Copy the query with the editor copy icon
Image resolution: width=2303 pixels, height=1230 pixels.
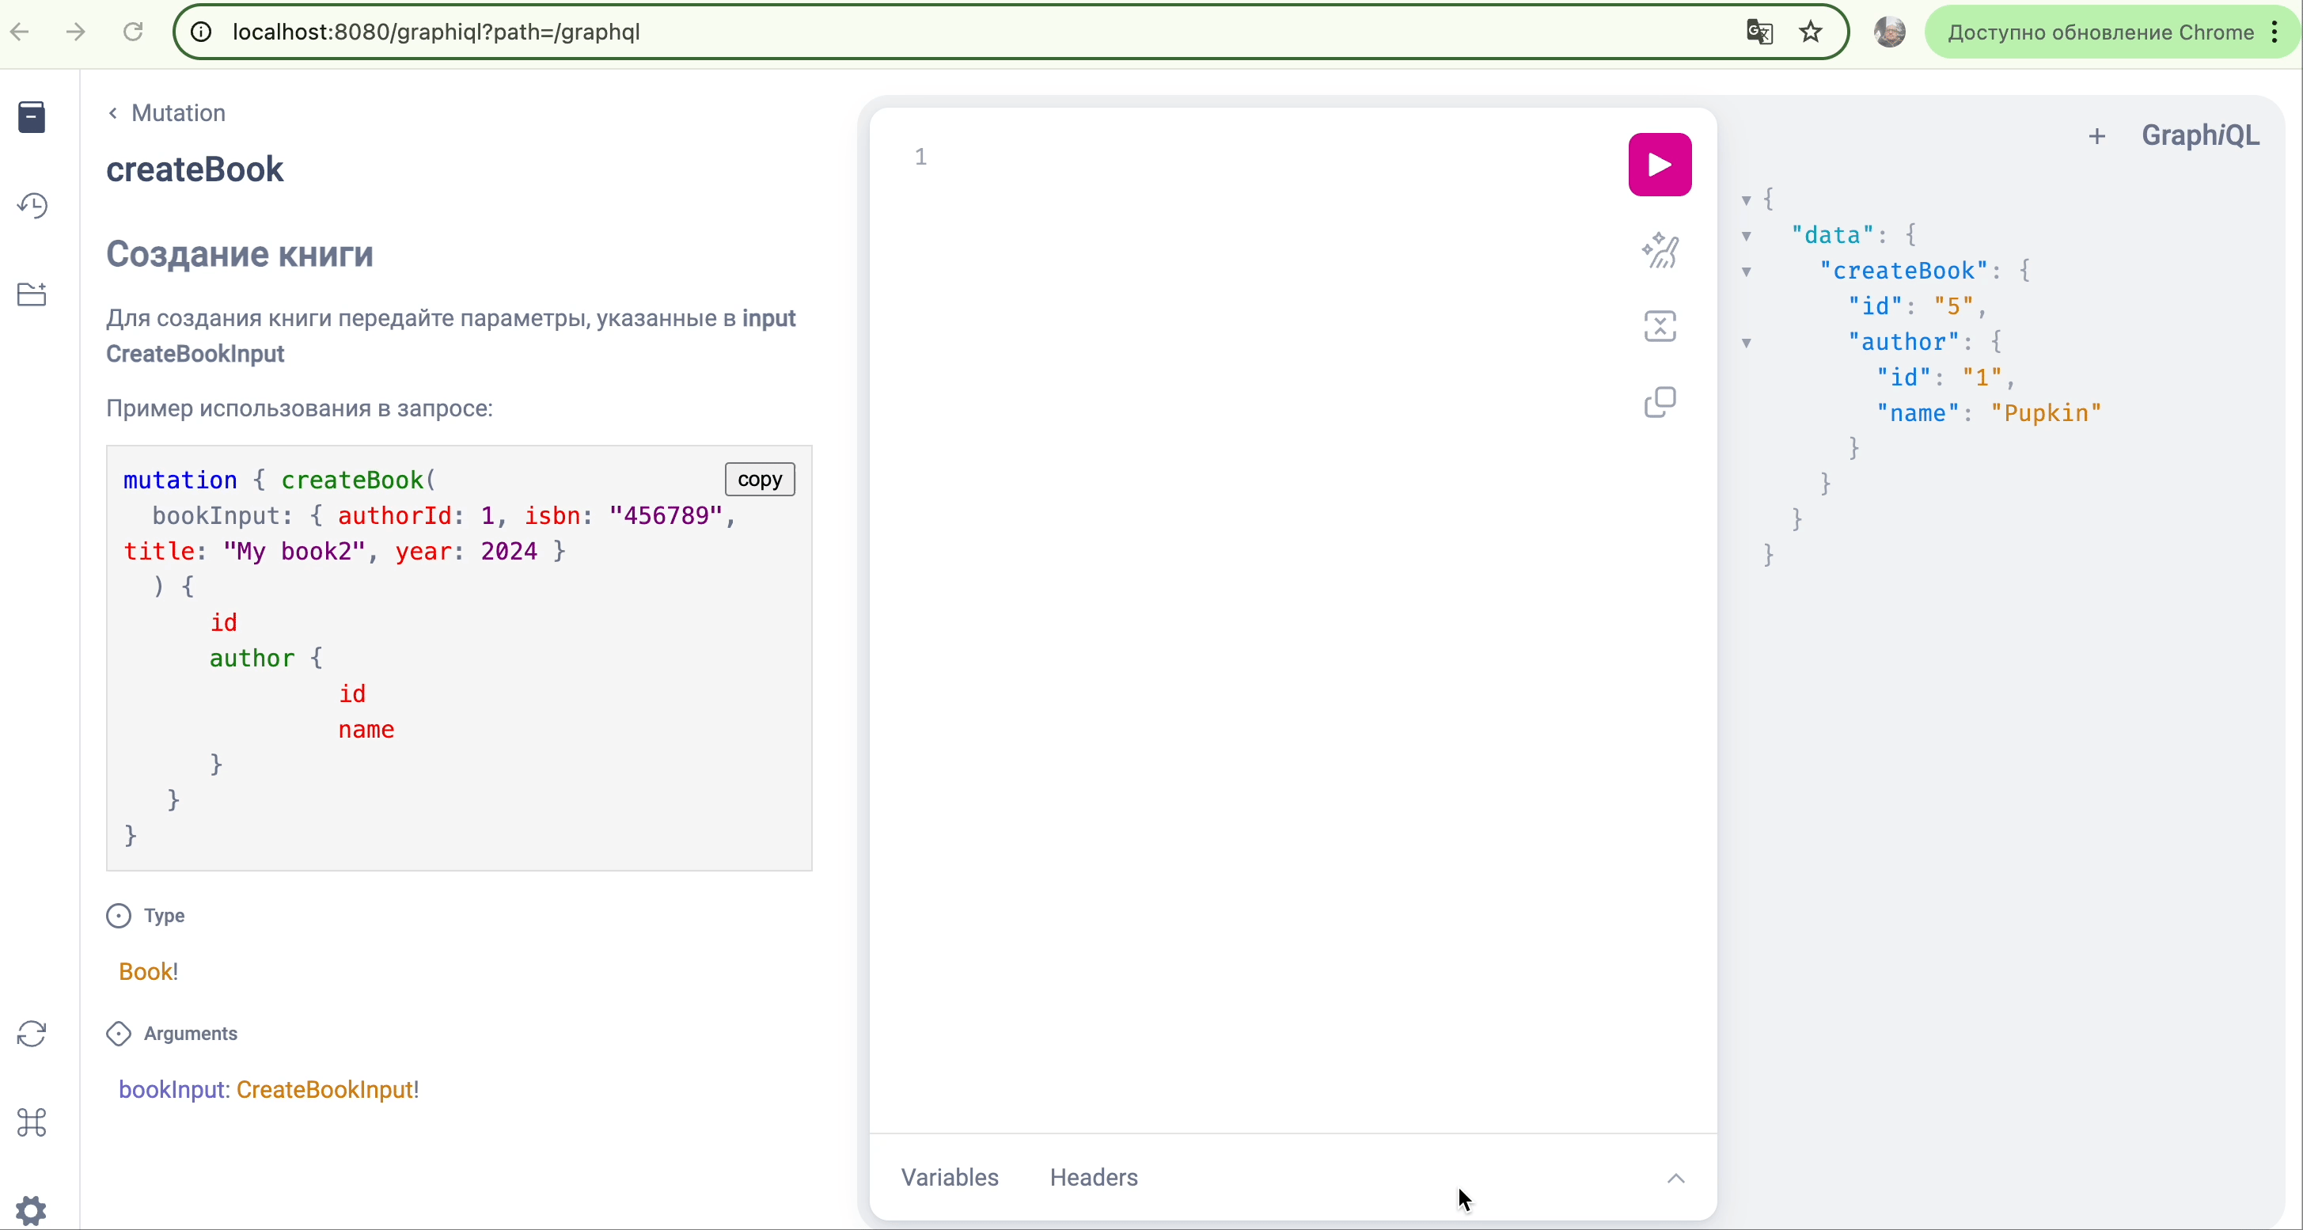pos(1660,402)
